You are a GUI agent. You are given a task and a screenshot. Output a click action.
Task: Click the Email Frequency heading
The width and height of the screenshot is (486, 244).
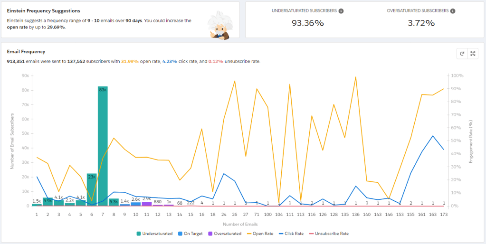coord(26,52)
